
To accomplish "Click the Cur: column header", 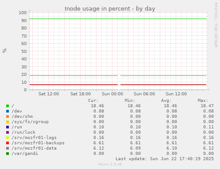I will click(93, 101).
